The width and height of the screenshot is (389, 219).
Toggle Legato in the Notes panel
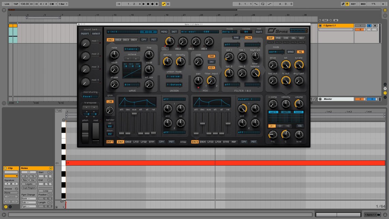(x=29, y=184)
